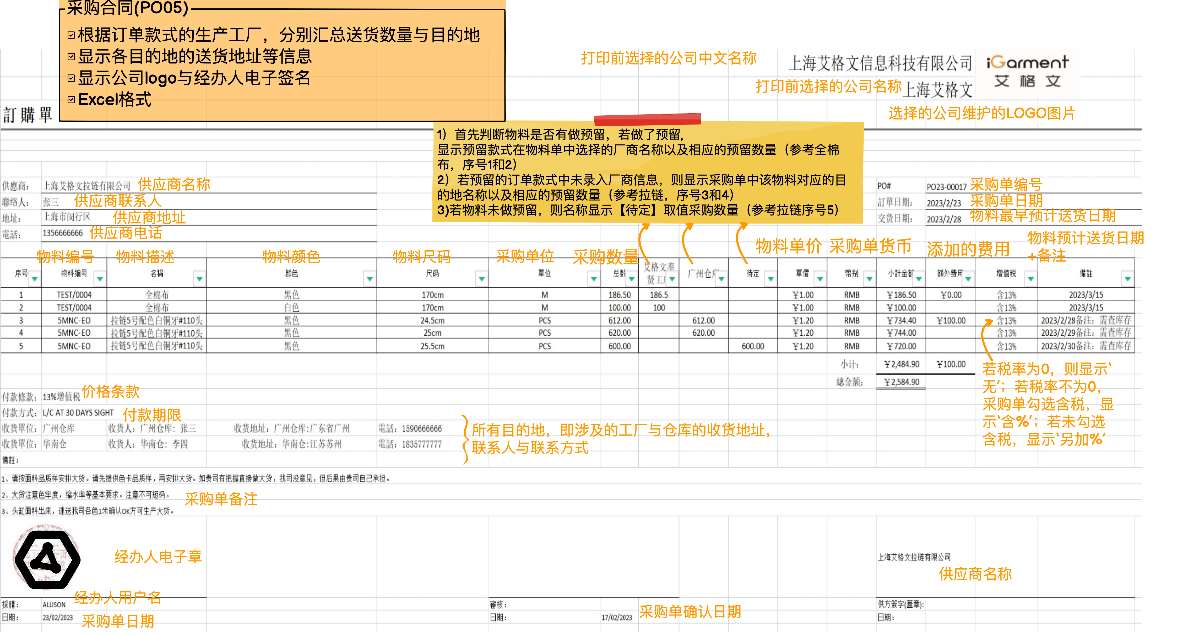Screen dimensions: 1183x636
Task: Open the 物料编号 column filter arrow
Action: click(x=100, y=279)
